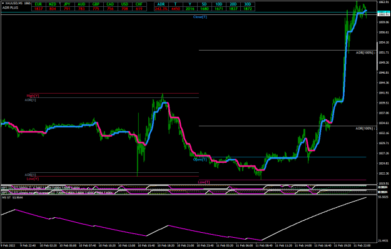Viewport: 391px width, 249px height.
Task: Click the Low[T] line label
Action: coord(204,182)
